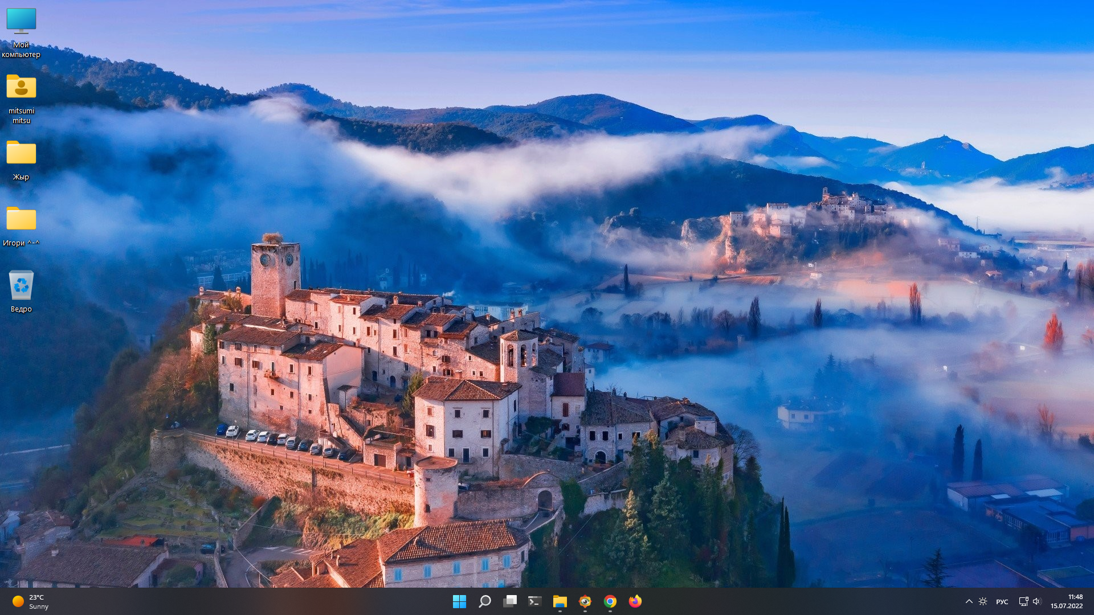Select the mitsumi mitsu user folder

pos(21,99)
